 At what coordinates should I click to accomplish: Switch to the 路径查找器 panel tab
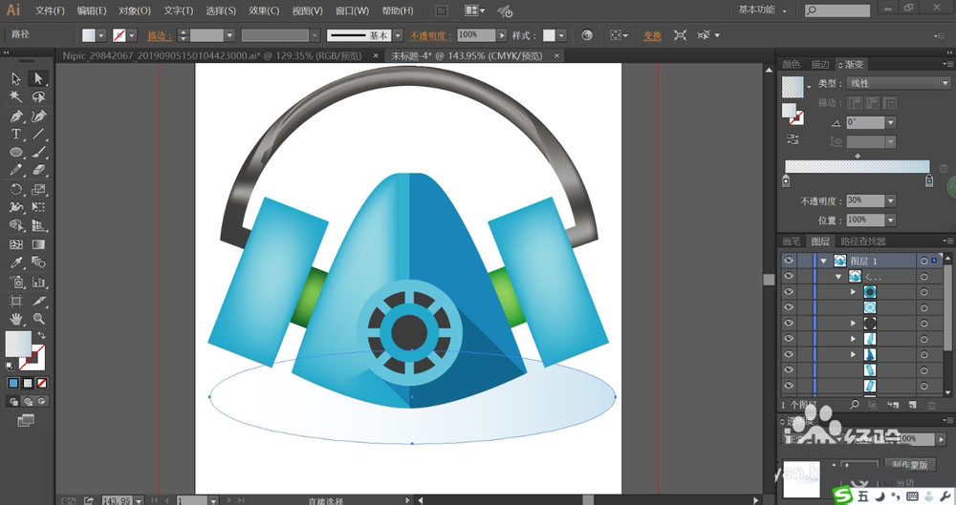tap(862, 242)
